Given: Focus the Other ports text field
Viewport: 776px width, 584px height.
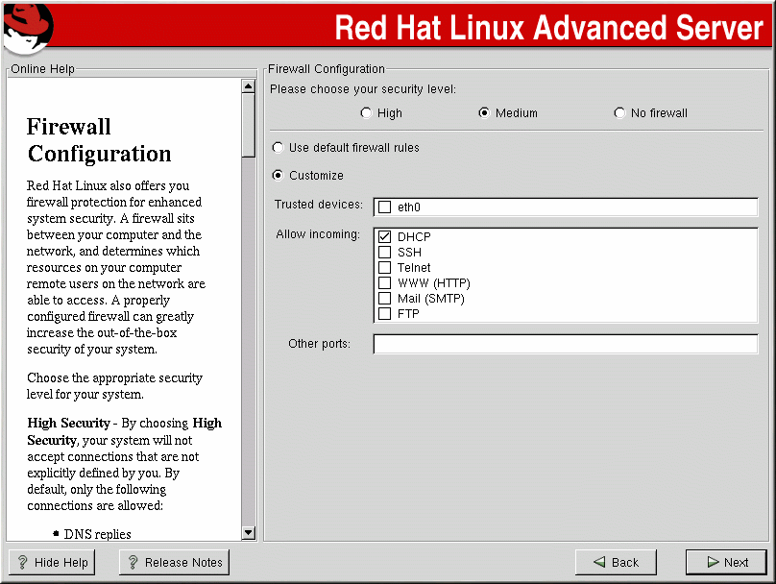Looking at the screenshot, I should [x=566, y=344].
